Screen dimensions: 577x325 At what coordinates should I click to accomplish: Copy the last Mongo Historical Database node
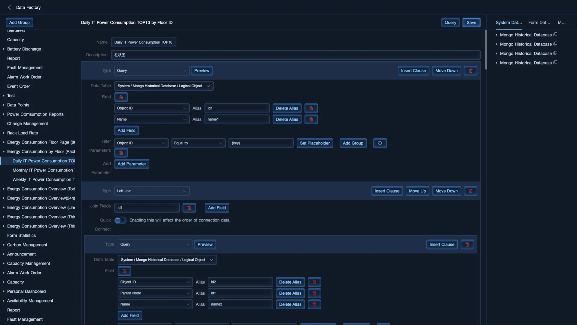click(556, 62)
